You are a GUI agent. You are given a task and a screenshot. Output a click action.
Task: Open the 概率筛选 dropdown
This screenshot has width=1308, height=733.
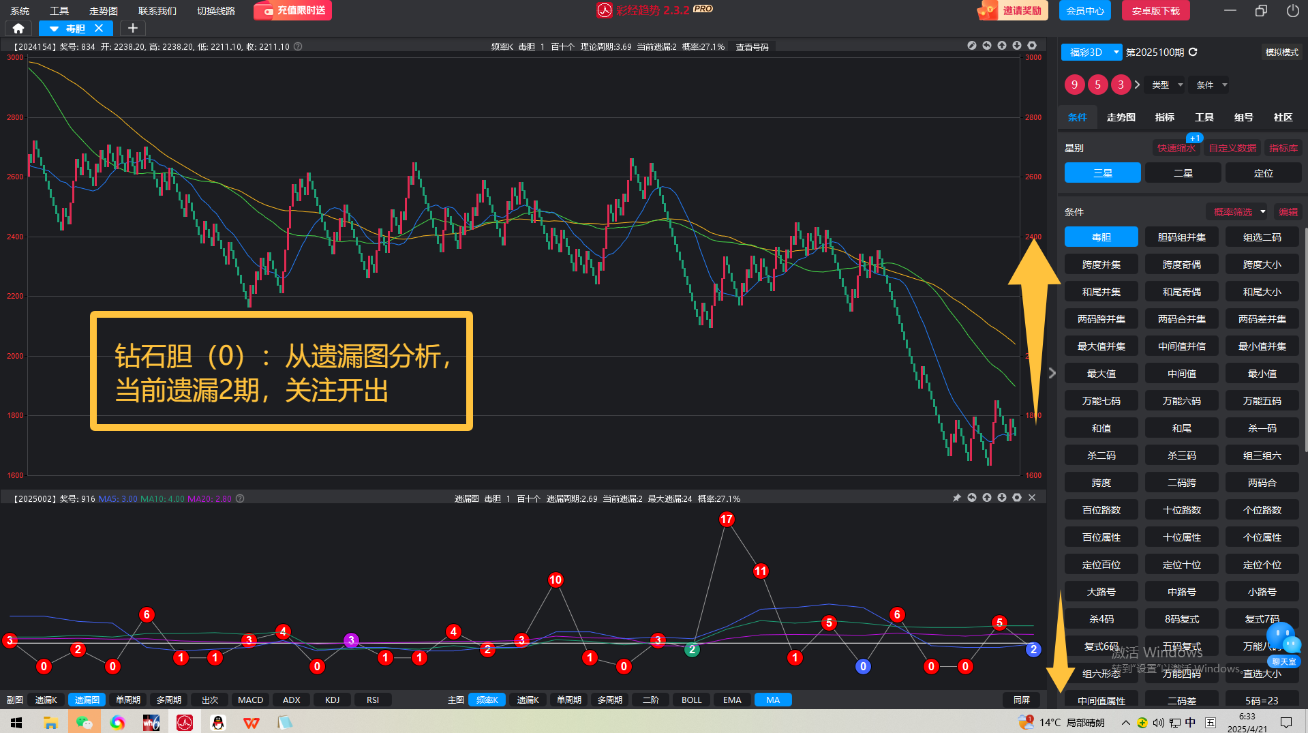tap(1238, 211)
